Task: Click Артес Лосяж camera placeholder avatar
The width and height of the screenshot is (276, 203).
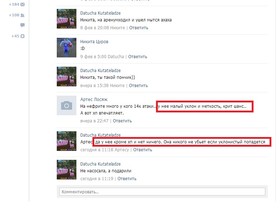Action: [x=66, y=105]
